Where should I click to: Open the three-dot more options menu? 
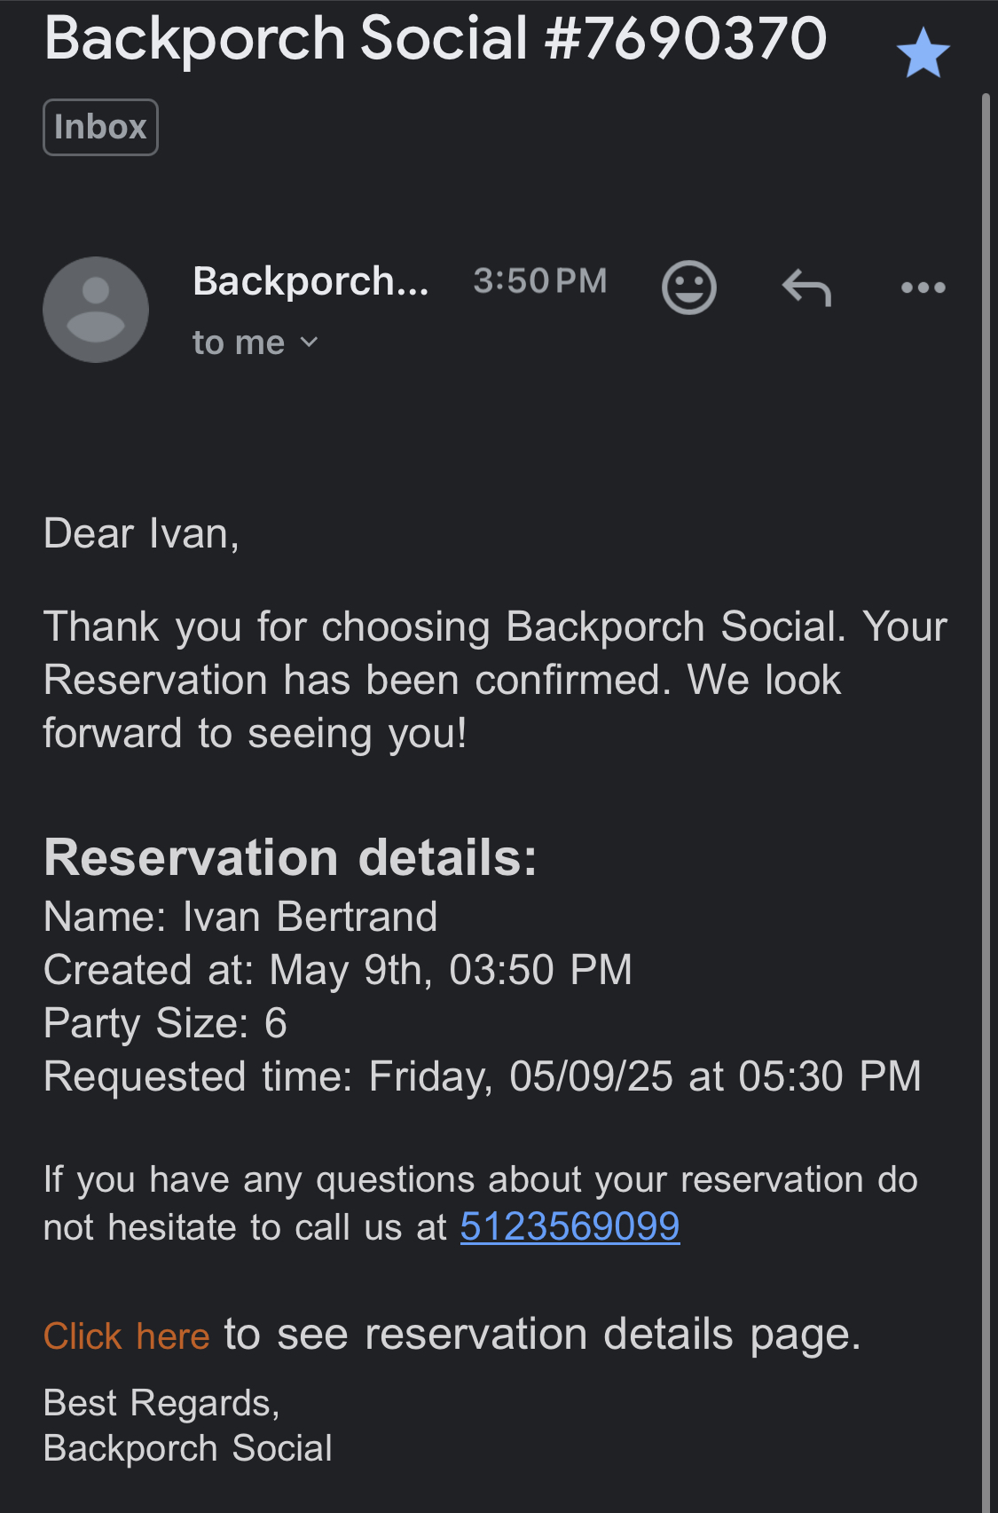click(923, 288)
